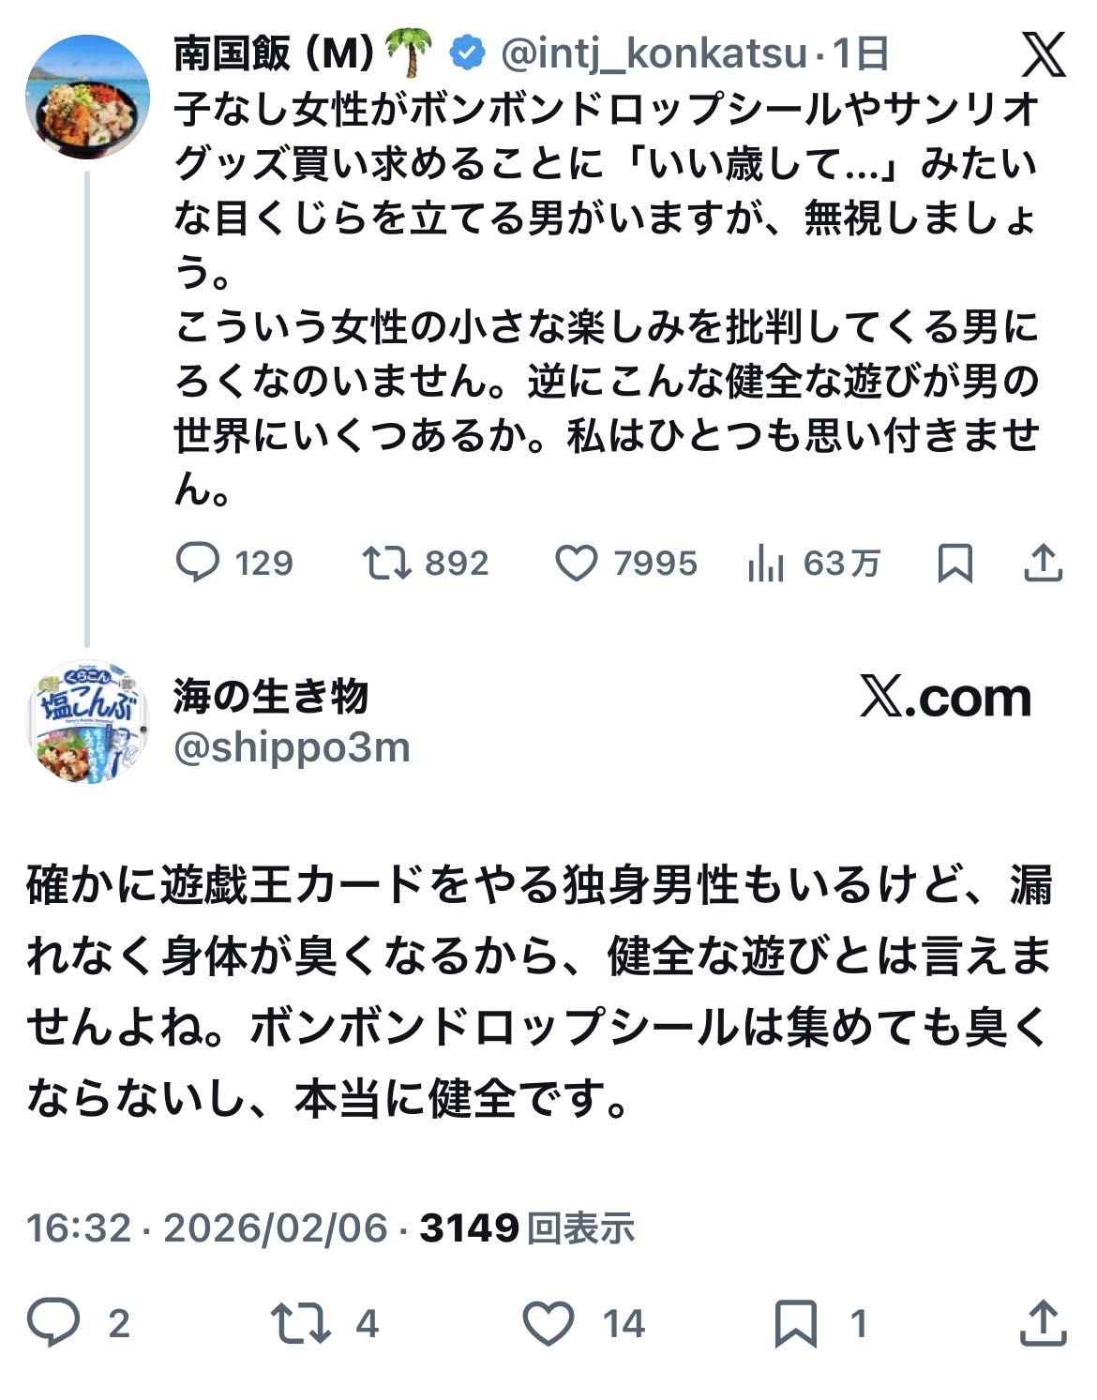Click the X.com logo text
The image size is (1097, 1400).
point(945,699)
